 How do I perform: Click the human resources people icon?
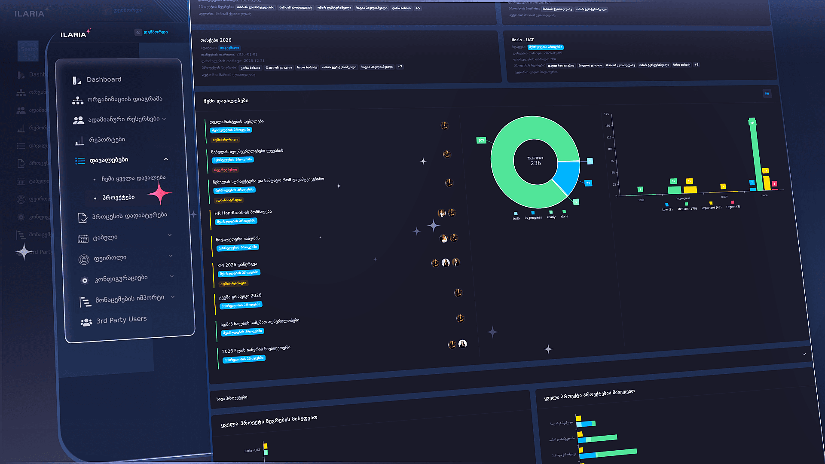click(x=79, y=121)
